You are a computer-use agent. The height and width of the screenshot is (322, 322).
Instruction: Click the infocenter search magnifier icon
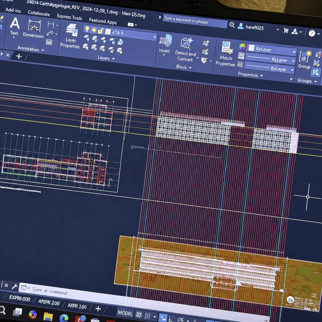[232, 25]
